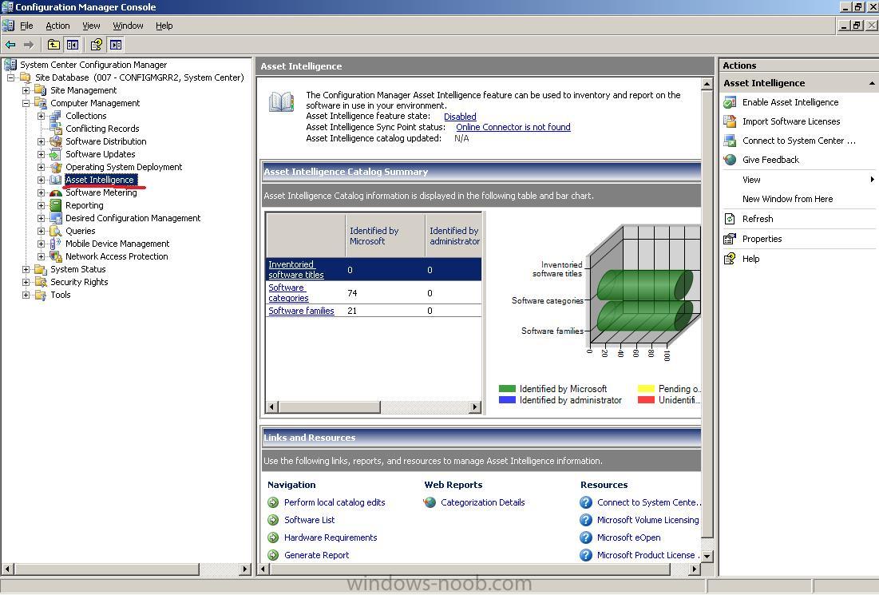
Task: Expand the Asset Intelligence node
Action: [41, 180]
